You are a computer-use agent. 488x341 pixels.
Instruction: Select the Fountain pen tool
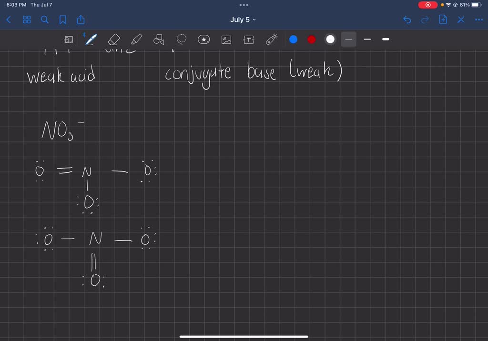[91, 40]
